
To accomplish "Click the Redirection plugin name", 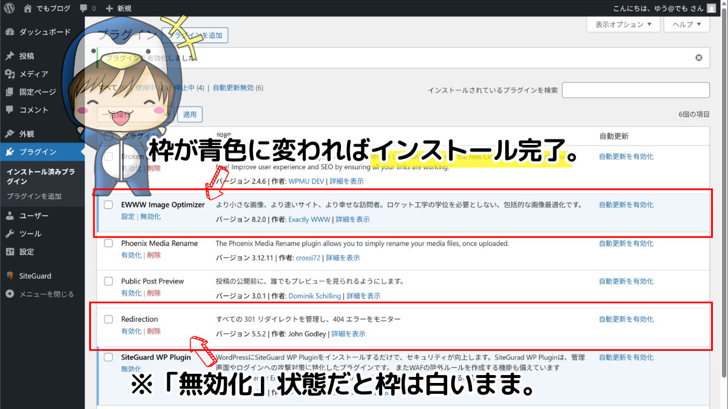I will (140, 319).
